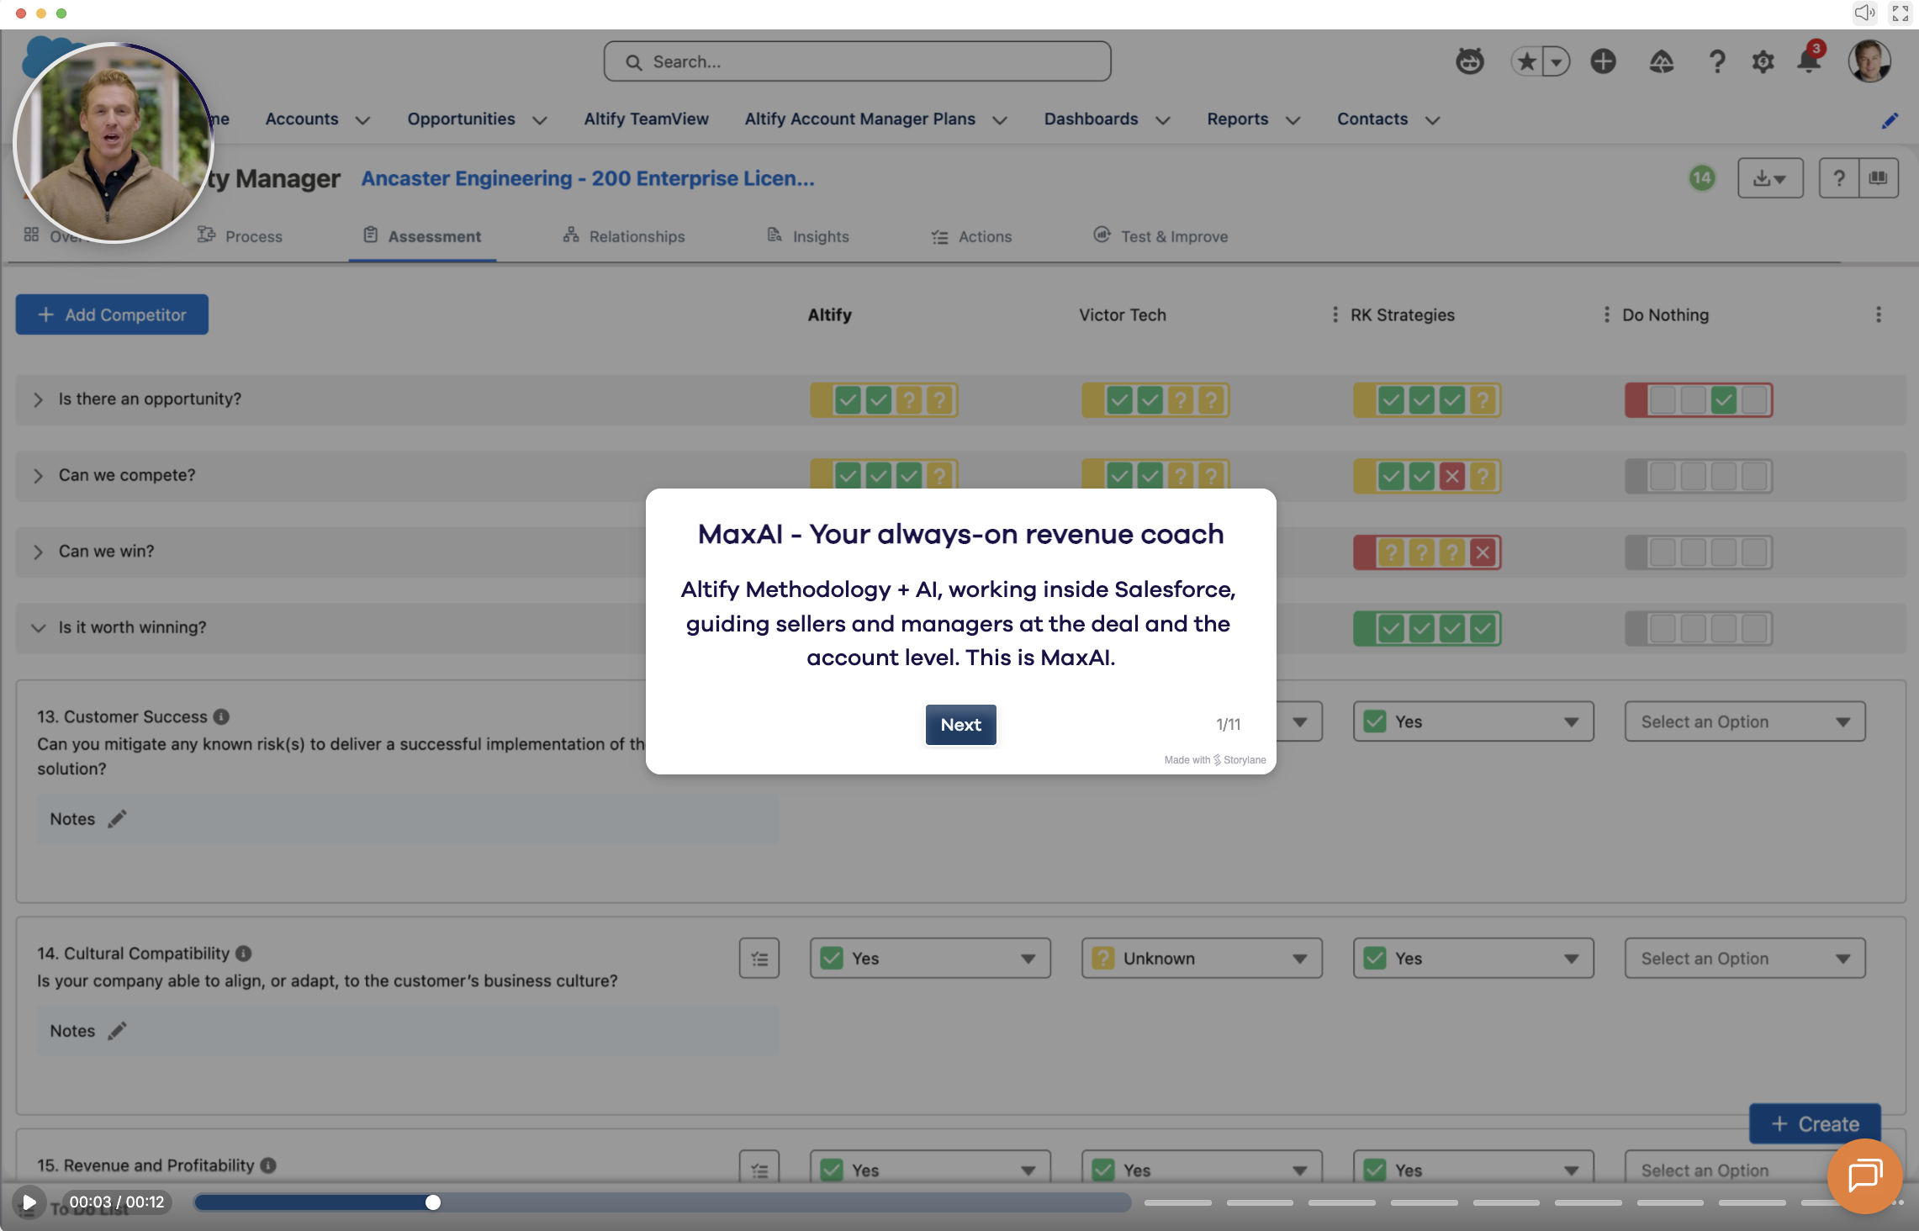Open the guide book icon button
The height and width of the screenshot is (1231, 1919).
coord(1879,178)
